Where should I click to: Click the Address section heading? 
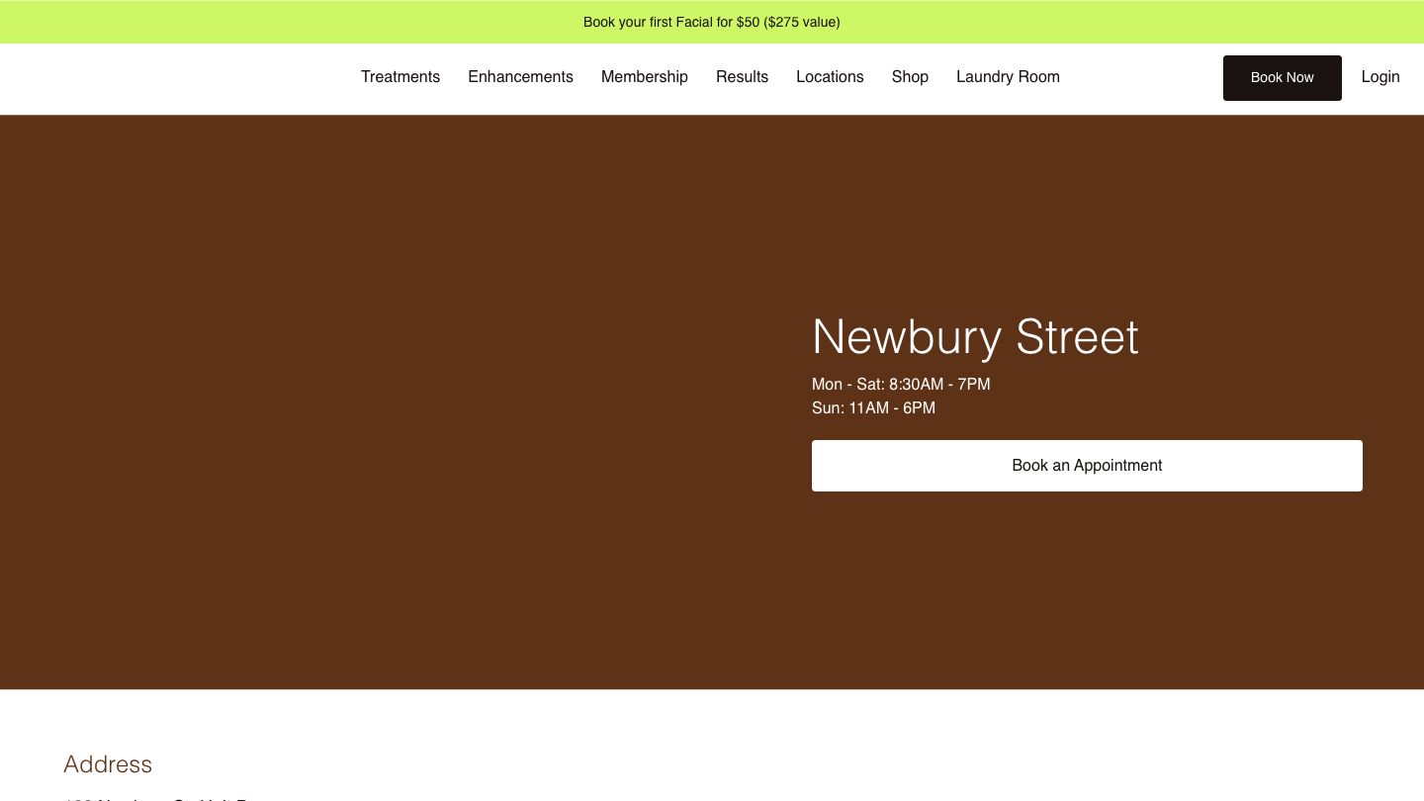[108, 764]
